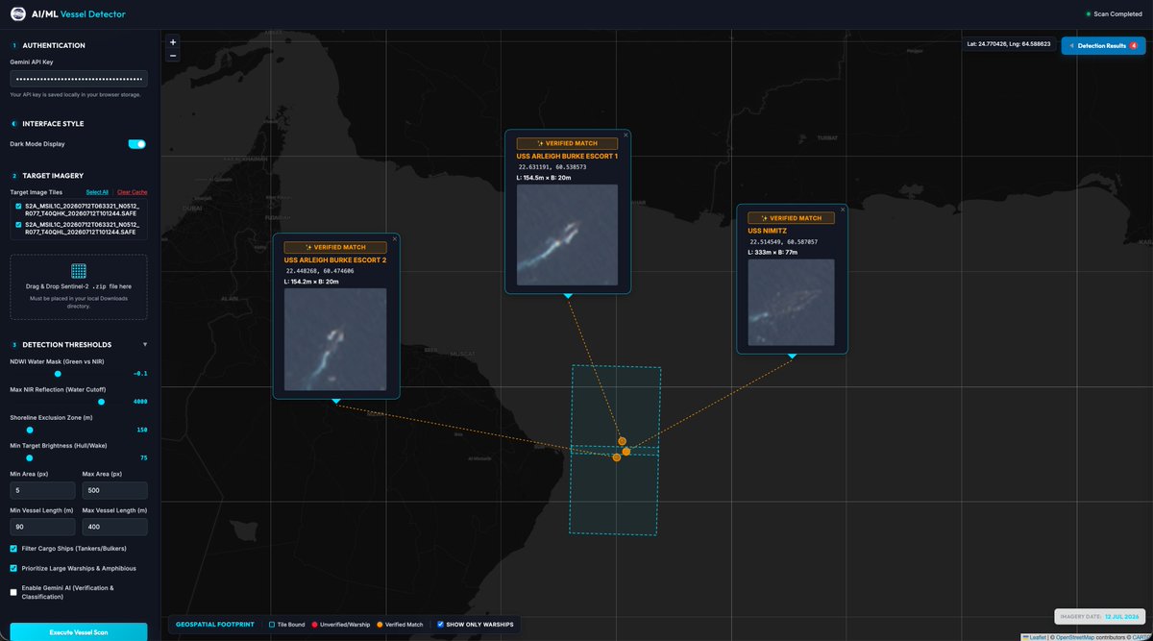Uncheck the T40QHK image tile checkbox

(x=16, y=206)
